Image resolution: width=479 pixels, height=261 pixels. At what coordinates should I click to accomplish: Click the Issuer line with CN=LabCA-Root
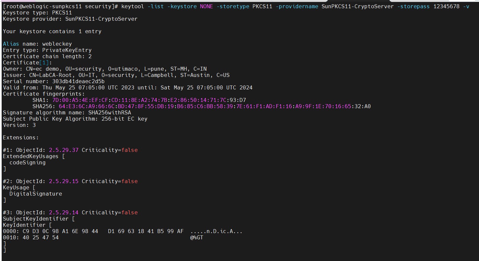(x=116, y=75)
